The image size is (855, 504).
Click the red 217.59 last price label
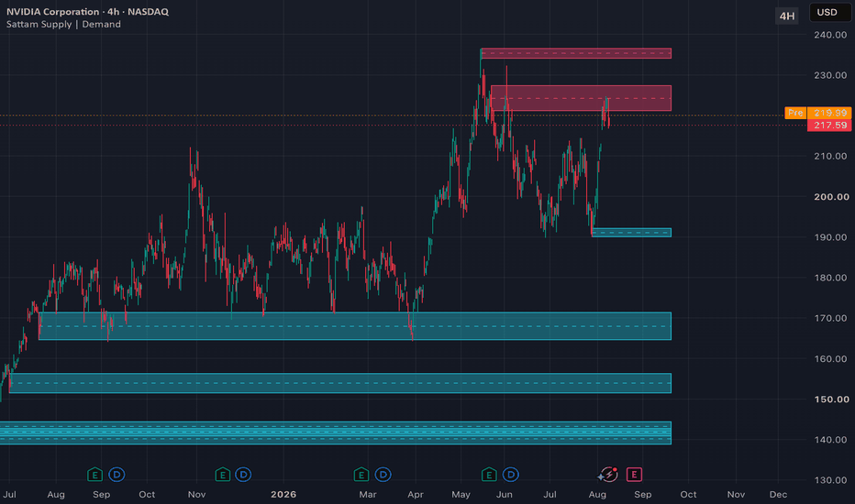829,126
